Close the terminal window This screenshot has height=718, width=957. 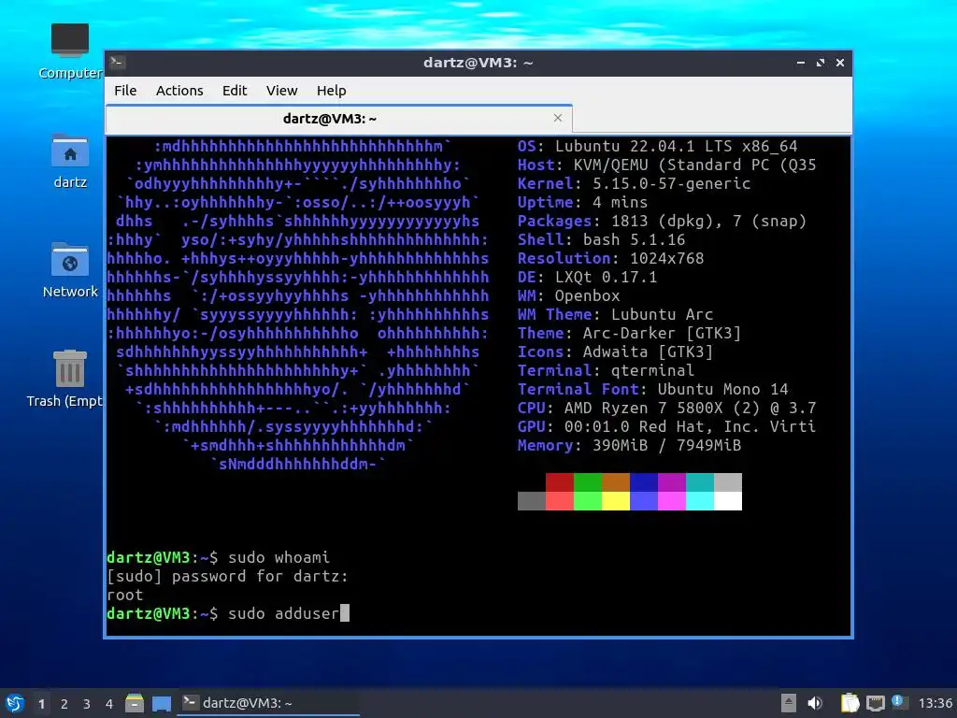coord(840,63)
